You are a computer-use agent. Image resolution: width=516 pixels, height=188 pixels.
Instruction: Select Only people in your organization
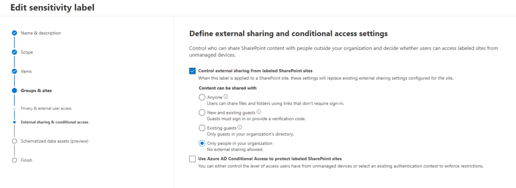[202, 143]
